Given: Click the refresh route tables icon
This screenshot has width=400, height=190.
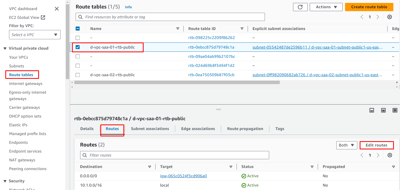Looking at the screenshot, I should [x=300, y=7].
